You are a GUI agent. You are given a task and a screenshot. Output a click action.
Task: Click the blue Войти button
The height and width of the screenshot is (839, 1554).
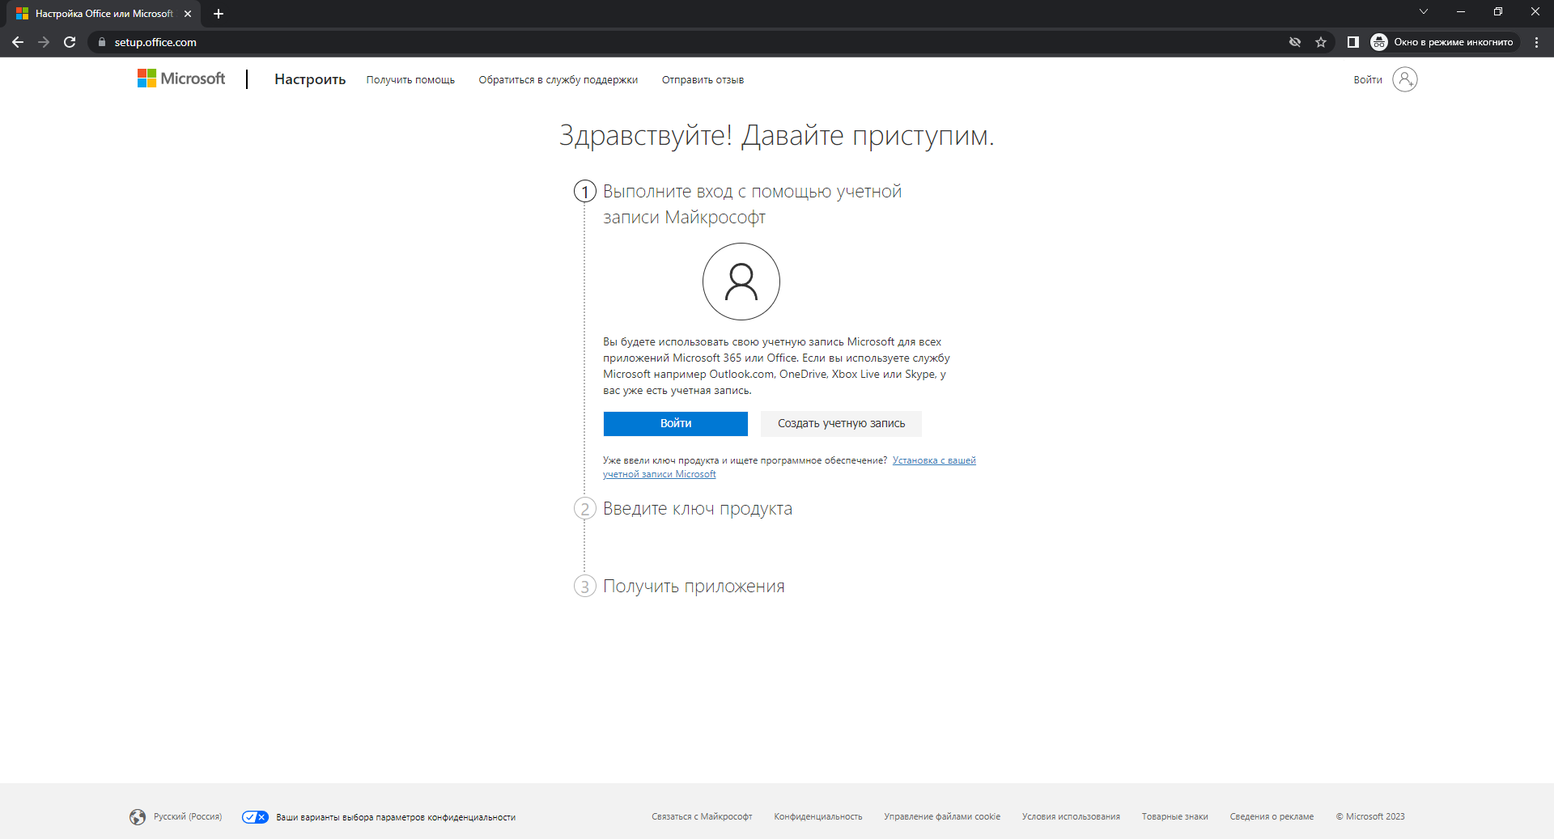pos(676,424)
